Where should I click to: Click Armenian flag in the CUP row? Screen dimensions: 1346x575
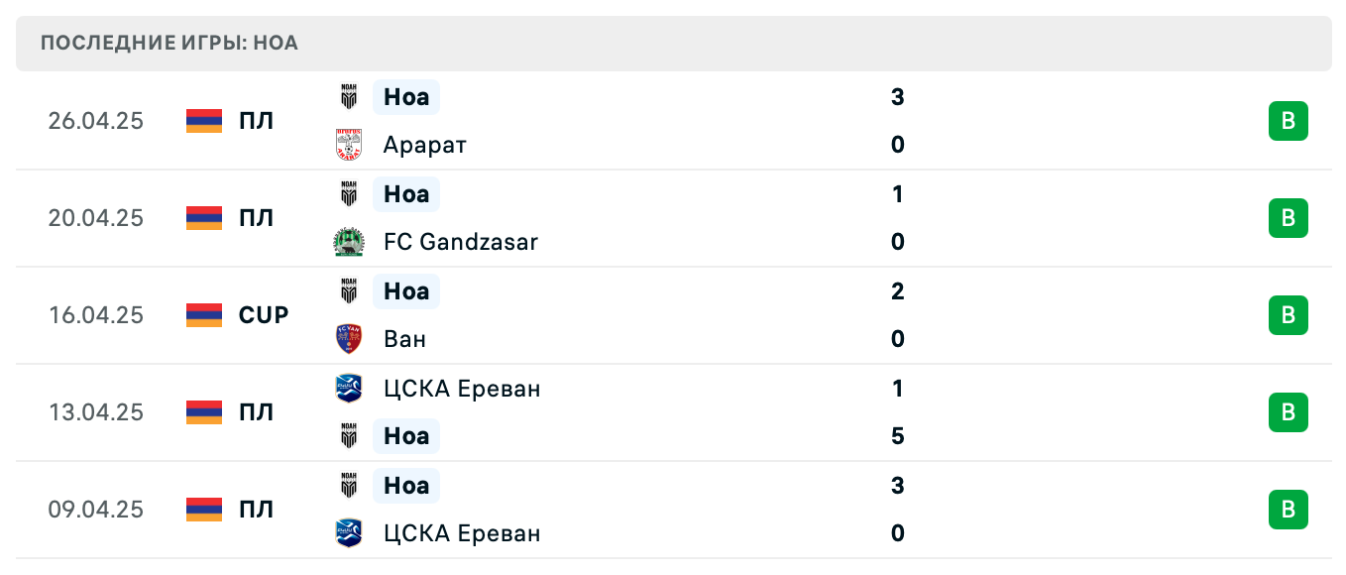click(x=204, y=315)
